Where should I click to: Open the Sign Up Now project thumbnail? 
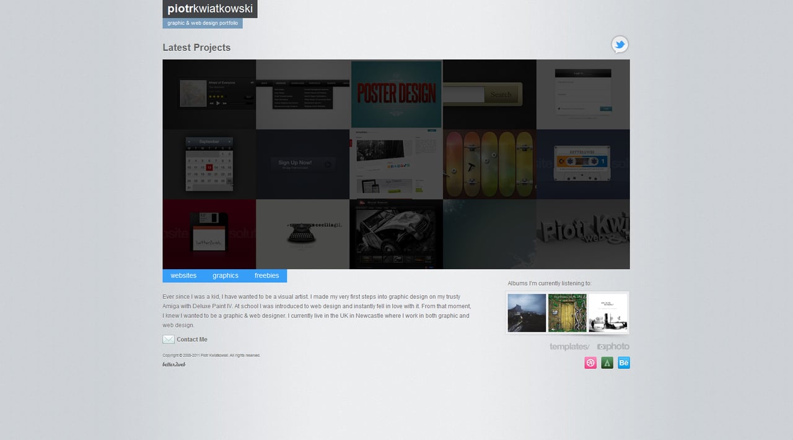tap(302, 164)
